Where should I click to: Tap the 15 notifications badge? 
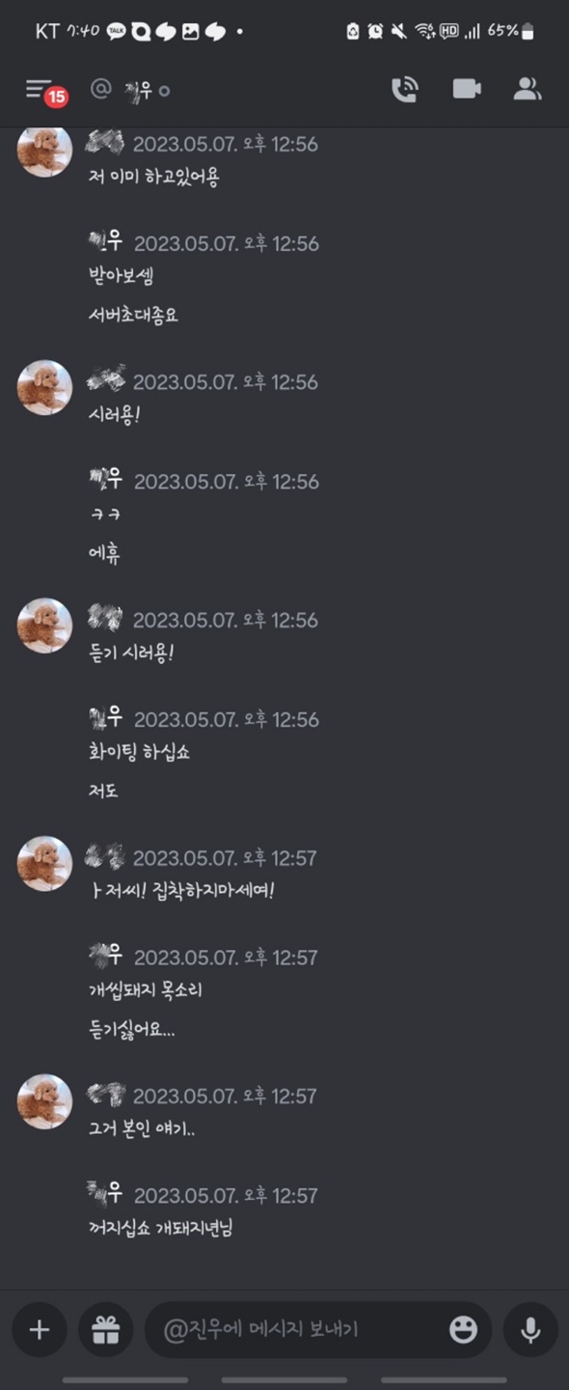57,97
